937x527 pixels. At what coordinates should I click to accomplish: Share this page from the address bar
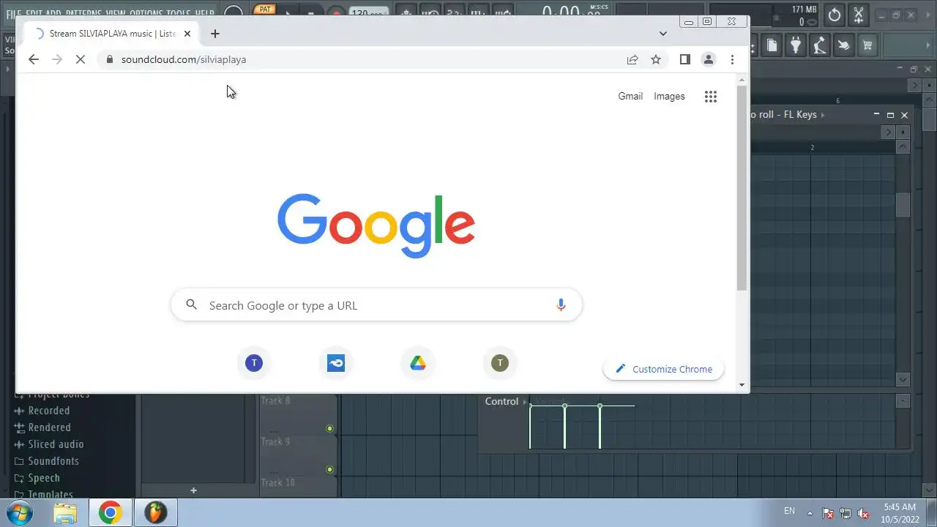[x=632, y=59]
